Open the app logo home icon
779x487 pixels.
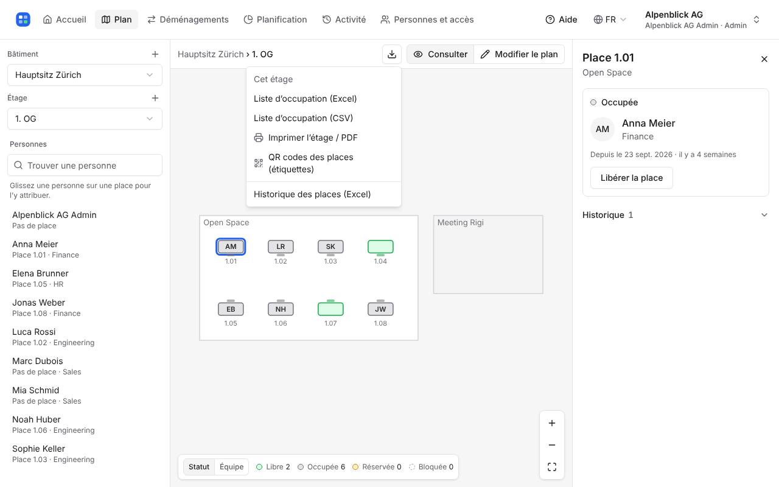point(23,19)
